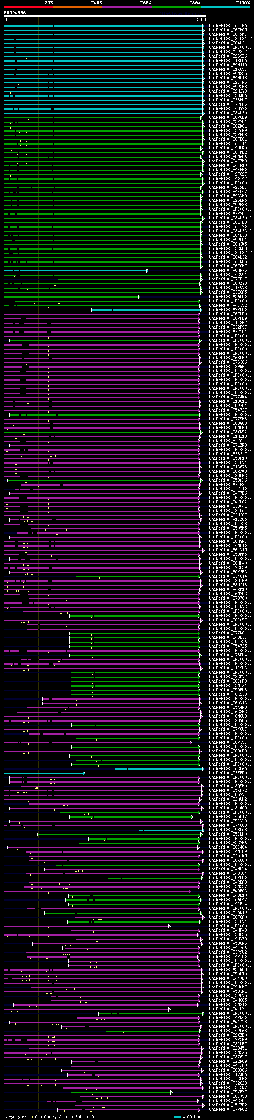254x1120 pixels.
Task: Select UniRef100_Q1KUV7 entry
Action: [x=228, y=69]
